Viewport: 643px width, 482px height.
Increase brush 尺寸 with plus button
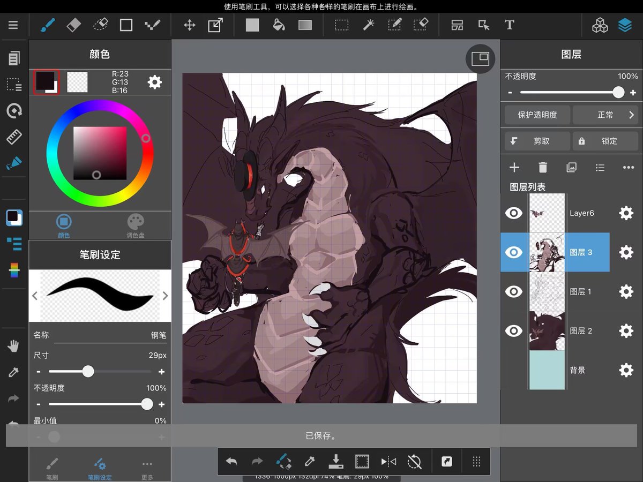[x=161, y=372]
